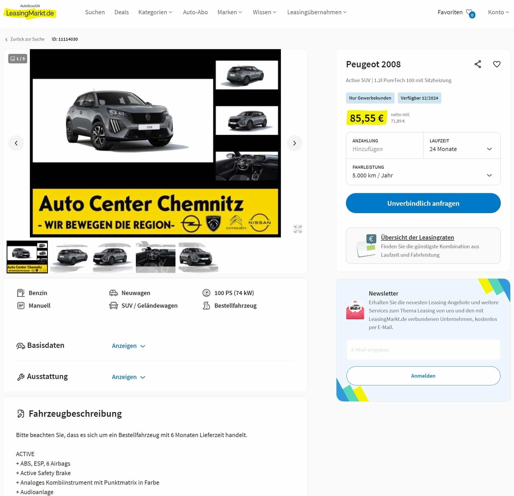Viewport: 514px width, 496px height.
Task: Select the interior dashboard thumbnail
Action: (155, 257)
